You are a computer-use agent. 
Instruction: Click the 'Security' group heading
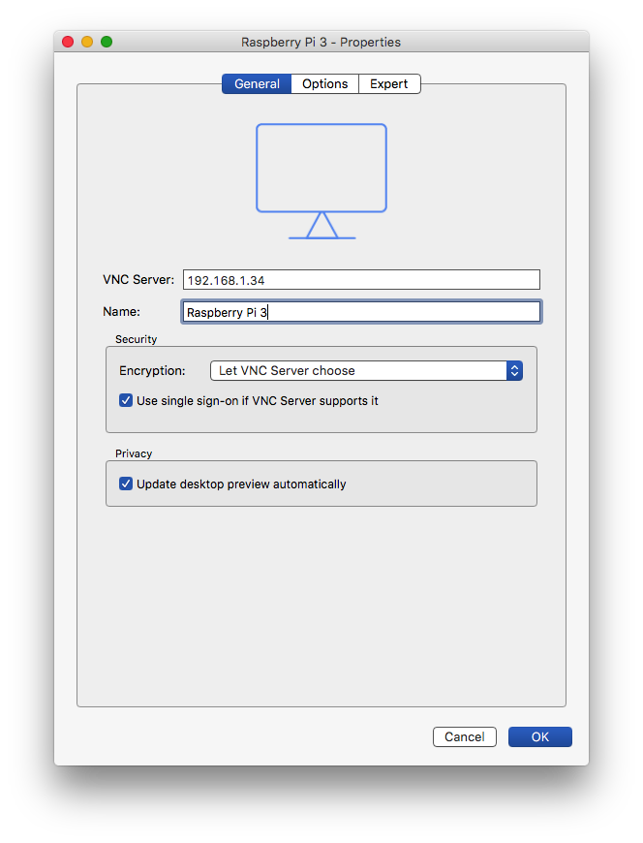click(136, 339)
